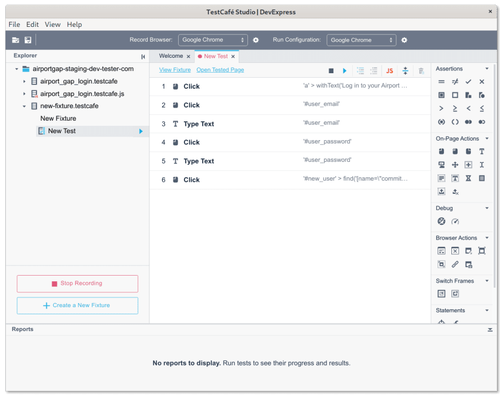Click the save icon in the top toolbar
Image resolution: width=504 pixels, height=398 pixels.
pyautogui.click(x=28, y=40)
